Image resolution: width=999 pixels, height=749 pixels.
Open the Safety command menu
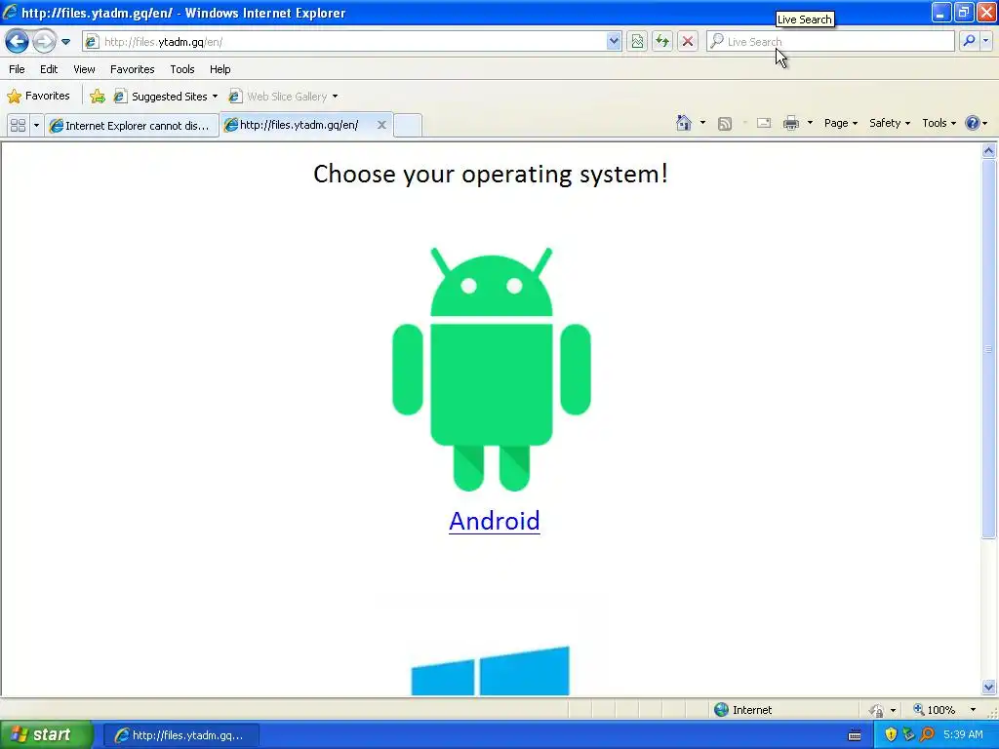click(890, 123)
